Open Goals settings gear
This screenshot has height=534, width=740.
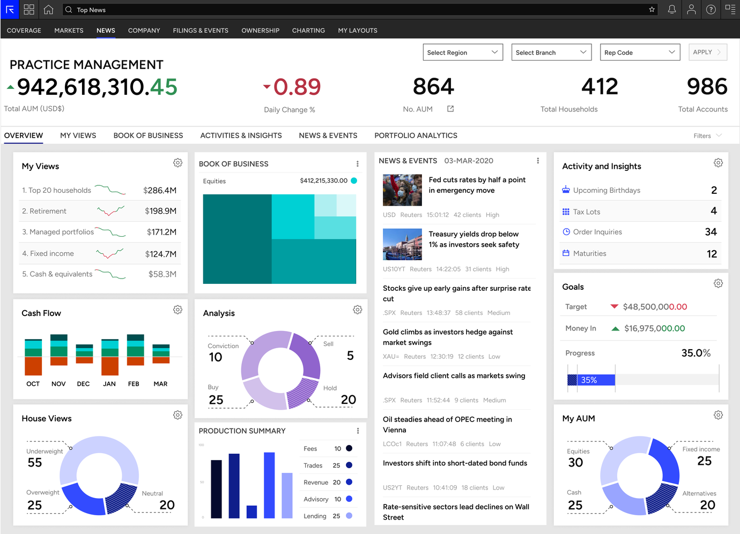pos(719,283)
